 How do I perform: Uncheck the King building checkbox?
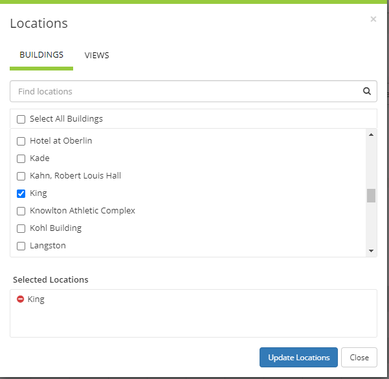pyautogui.click(x=21, y=193)
